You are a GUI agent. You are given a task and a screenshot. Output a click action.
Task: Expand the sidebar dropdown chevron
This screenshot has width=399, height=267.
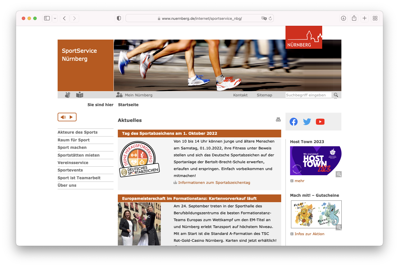pyautogui.click(x=55, y=18)
